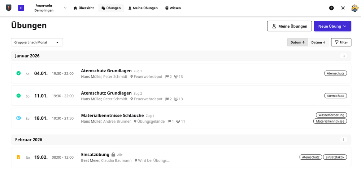This screenshot has height=173, width=361.
Task: Sort by Datum ascending
Action: coord(297,42)
